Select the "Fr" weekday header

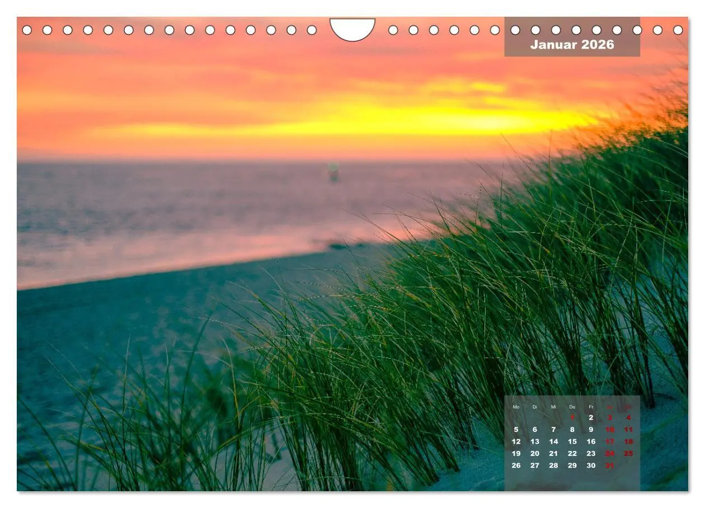[x=591, y=407]
